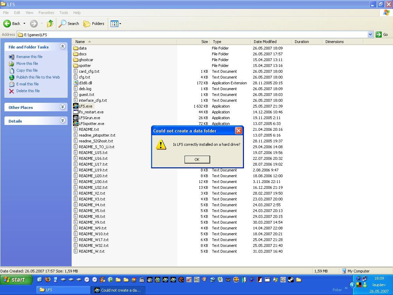
Task: Select the docs folder icon
Action: (76, 54)
